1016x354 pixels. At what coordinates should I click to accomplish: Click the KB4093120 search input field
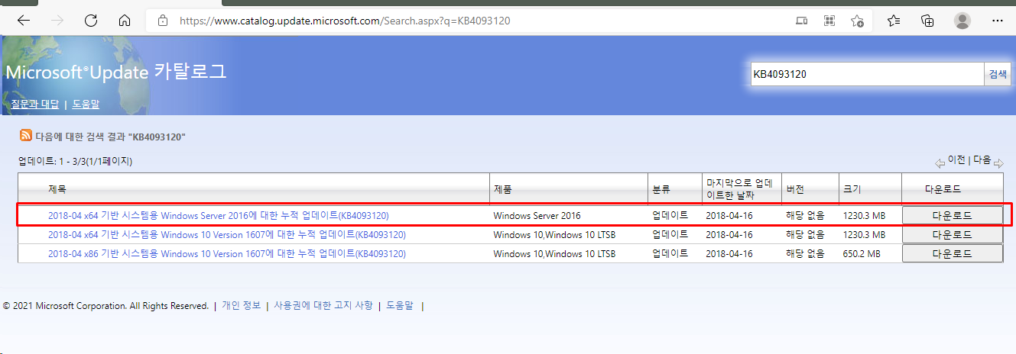click(867, 74)
